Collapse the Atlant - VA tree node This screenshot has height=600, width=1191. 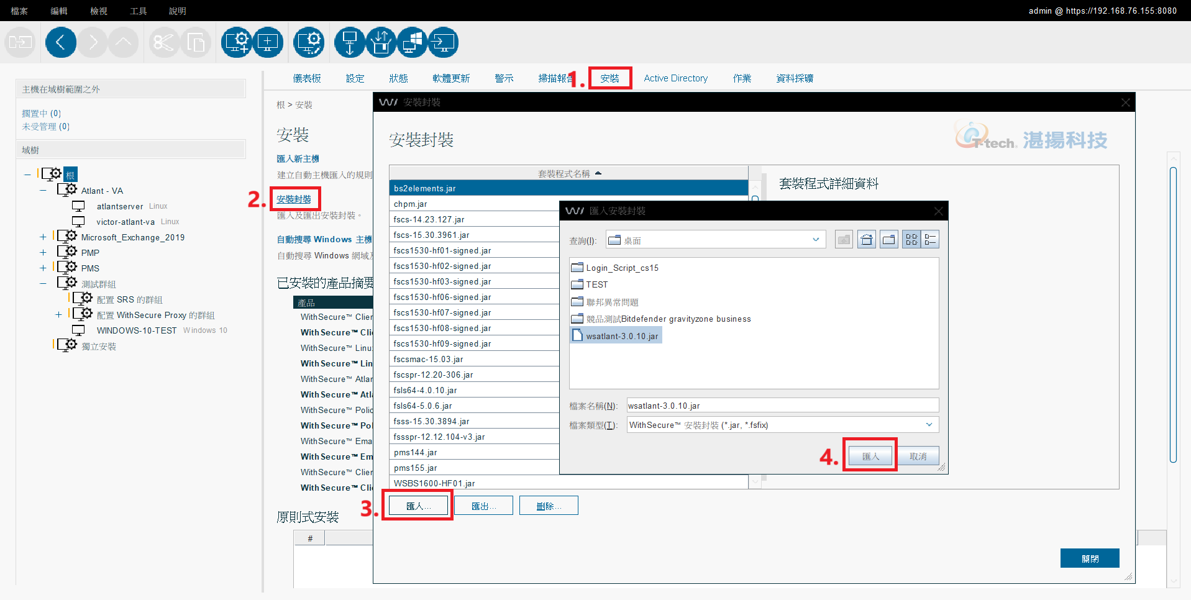click(x=43, y=191)
